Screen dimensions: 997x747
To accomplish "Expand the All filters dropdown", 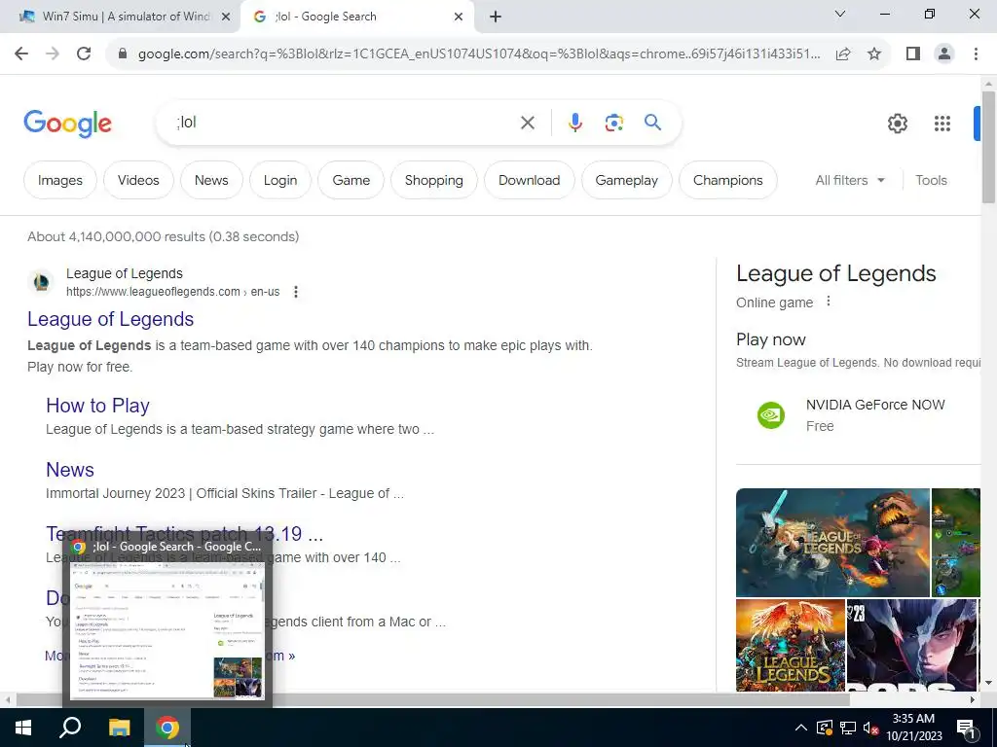I will (850, 180).
